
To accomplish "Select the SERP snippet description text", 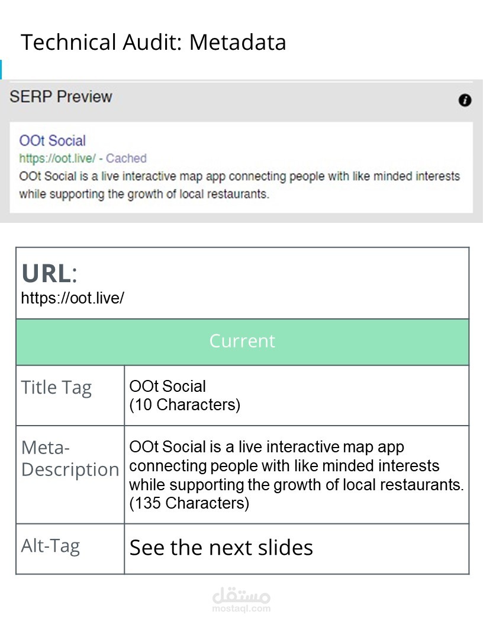I will pyautogui.click(x=240, y=185).
